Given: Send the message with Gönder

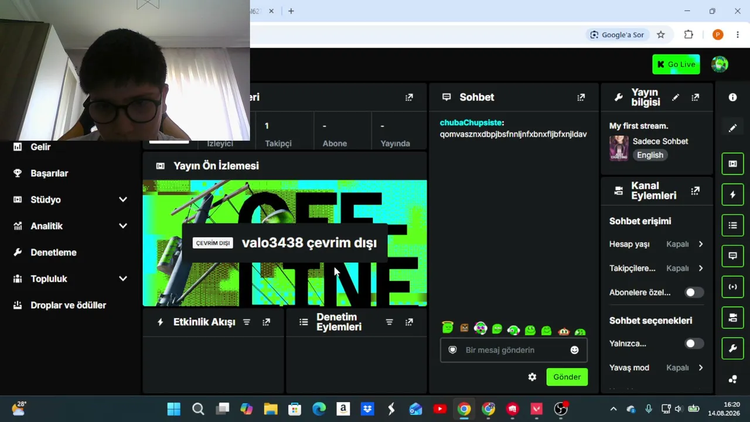Looking at the screenshot, I should tap(567, 377).
